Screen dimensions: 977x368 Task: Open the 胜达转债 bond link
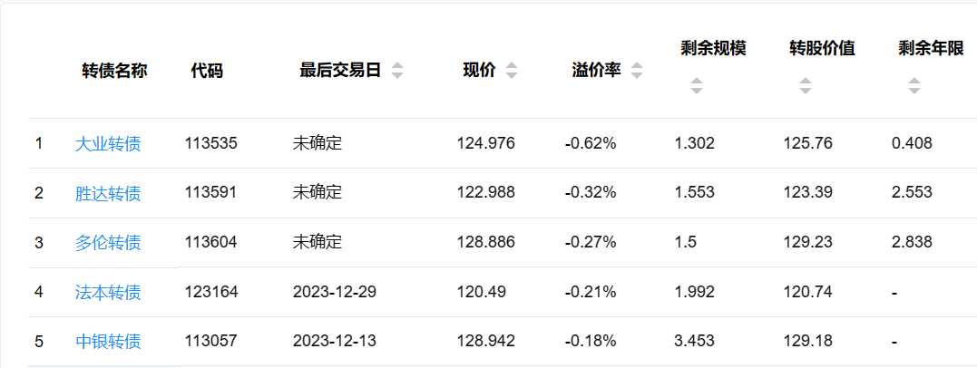click(x=108, y=193)
